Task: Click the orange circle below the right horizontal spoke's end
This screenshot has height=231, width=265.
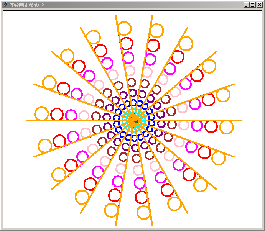Action: (x=226, y=127)
